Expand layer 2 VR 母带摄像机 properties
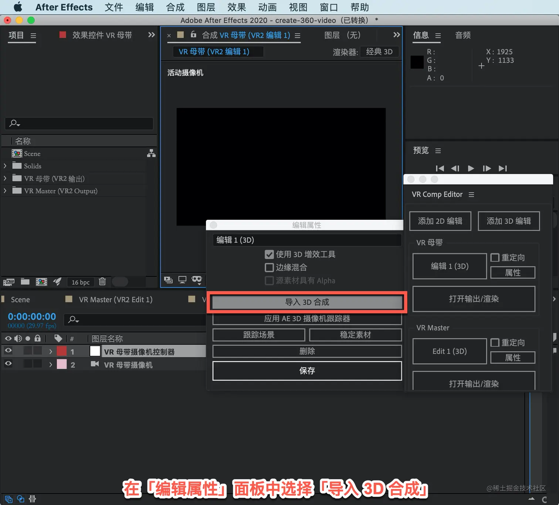 pyautogui.click(x=51, y=364)
